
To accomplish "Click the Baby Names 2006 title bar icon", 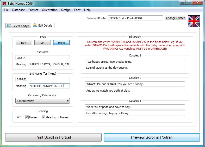I will click(x=4, y=4).
